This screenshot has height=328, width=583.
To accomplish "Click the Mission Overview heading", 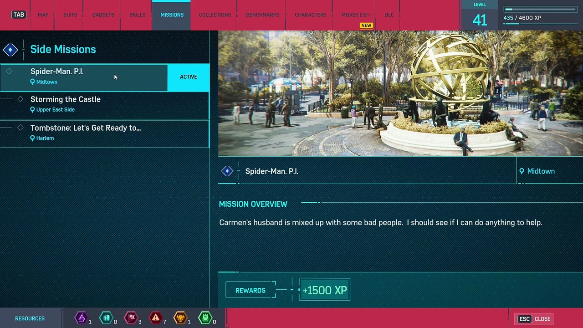I will click(253, 204).
